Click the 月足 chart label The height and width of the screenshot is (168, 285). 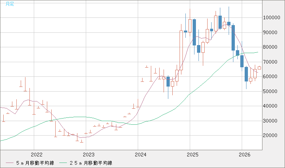click(x=9, y=4)
